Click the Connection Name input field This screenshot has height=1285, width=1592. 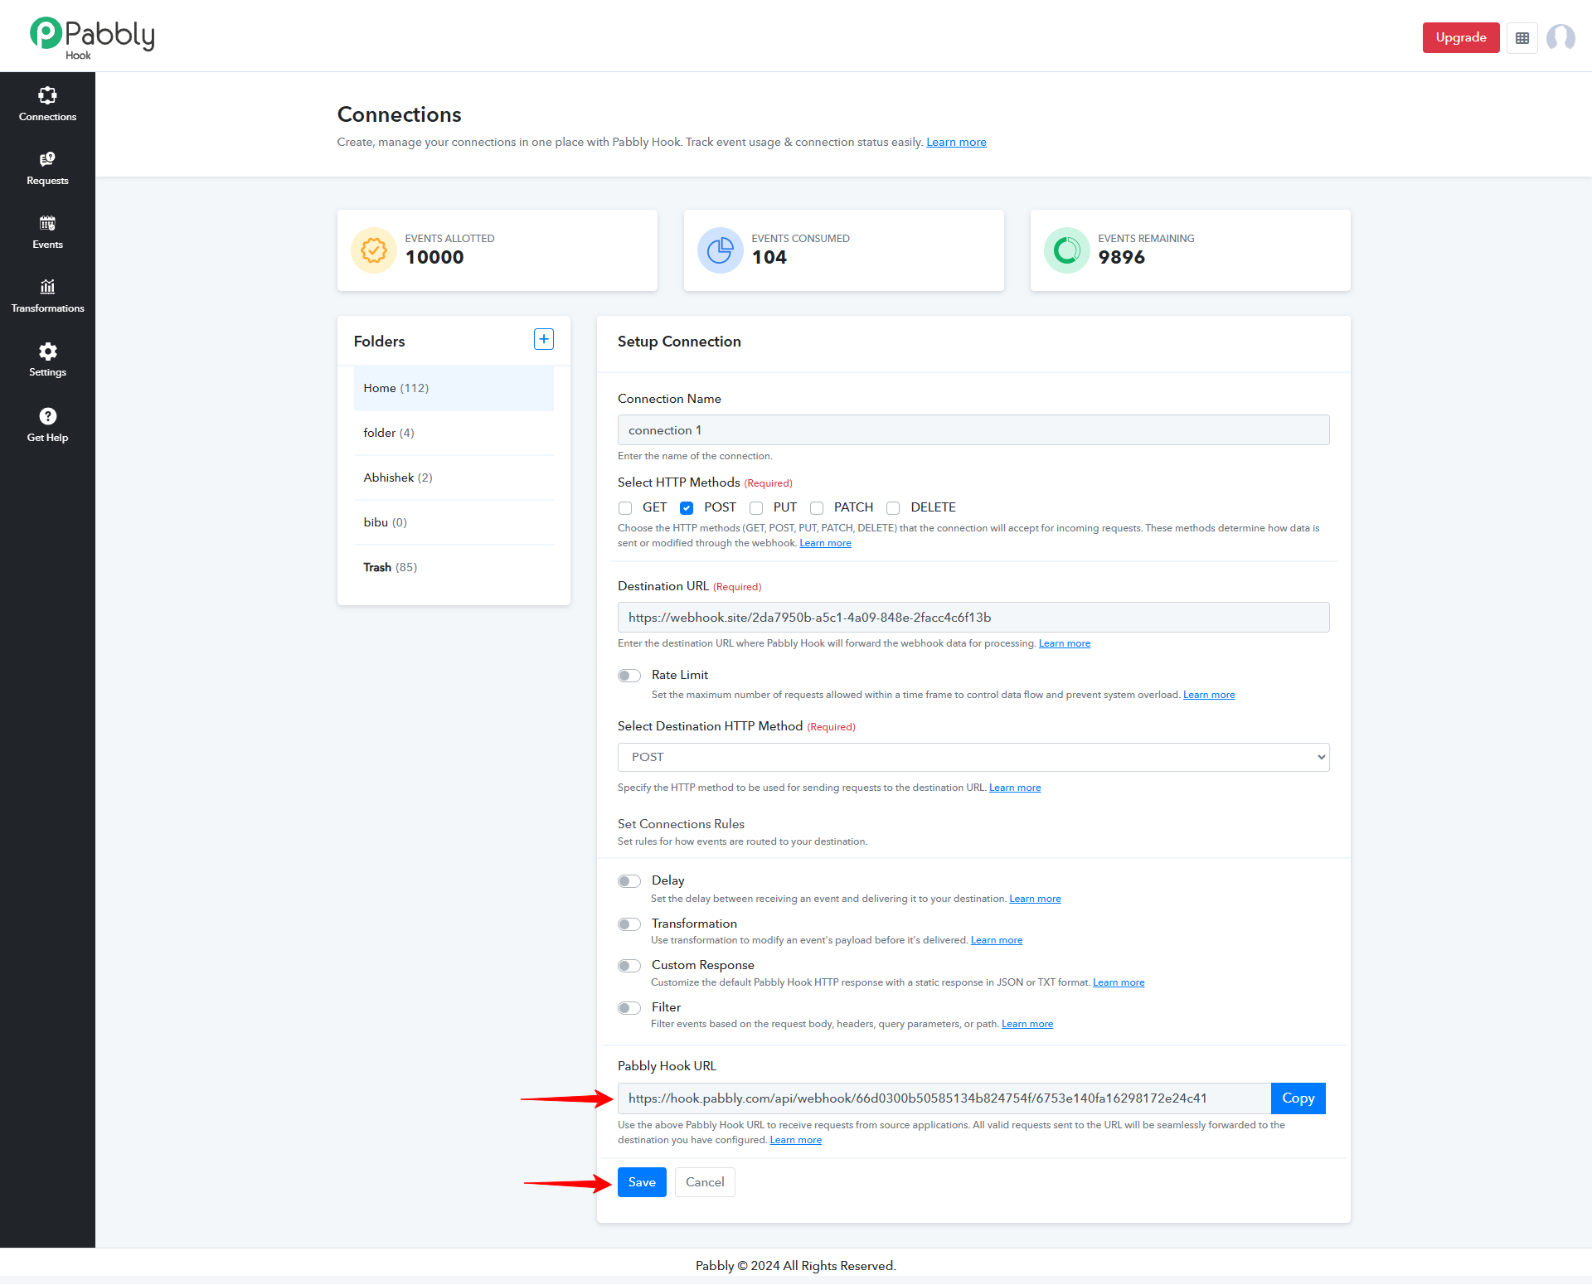(x=973, y=430)
